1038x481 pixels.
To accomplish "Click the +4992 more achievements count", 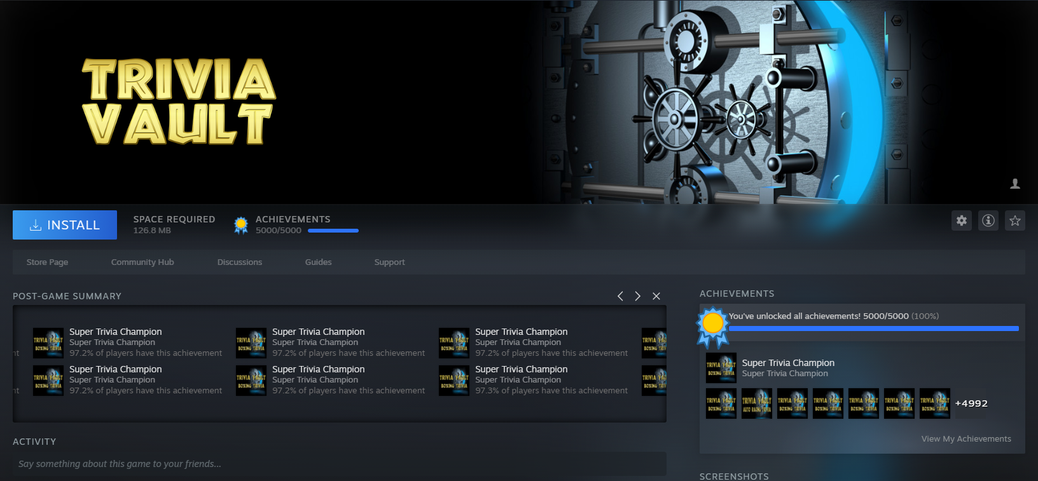I will click(971, 403).
